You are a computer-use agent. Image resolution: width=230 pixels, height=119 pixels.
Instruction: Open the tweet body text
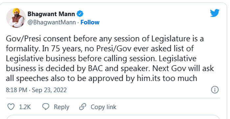coord(110,59)
